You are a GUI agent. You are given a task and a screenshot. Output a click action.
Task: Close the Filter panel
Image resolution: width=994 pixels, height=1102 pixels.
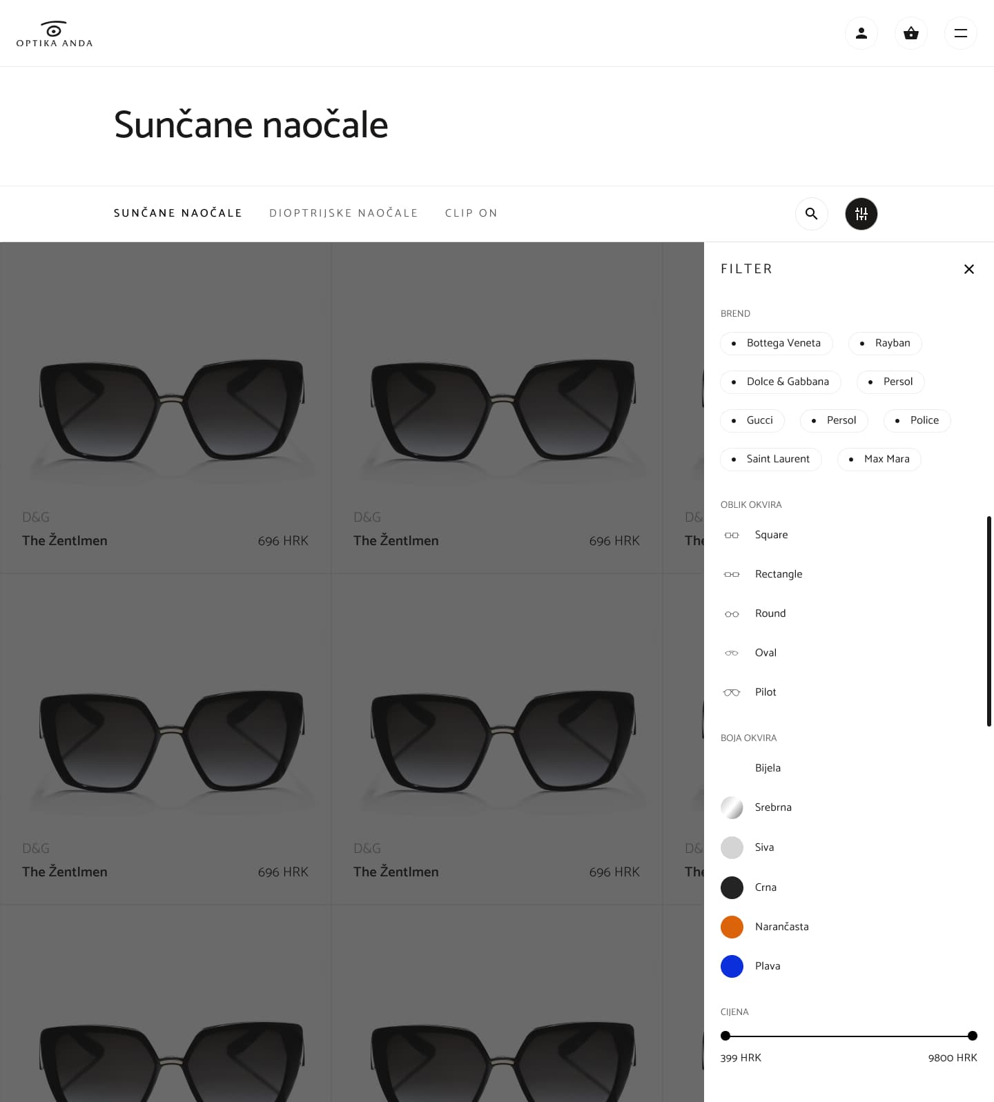969,269
